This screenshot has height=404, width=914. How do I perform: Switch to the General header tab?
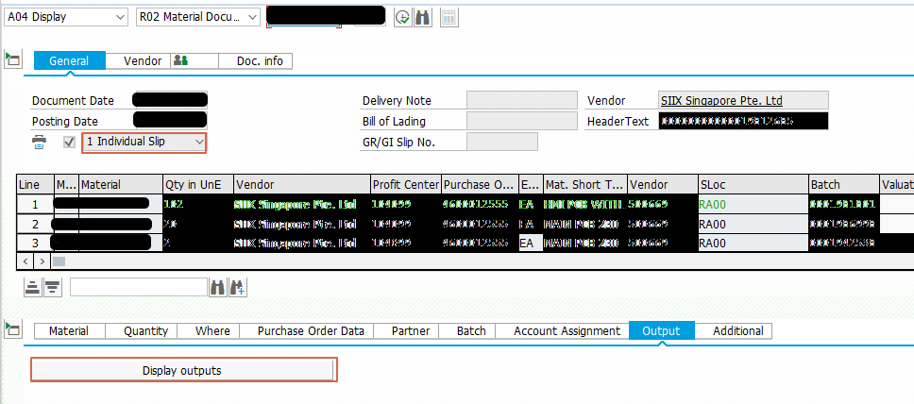69,60
